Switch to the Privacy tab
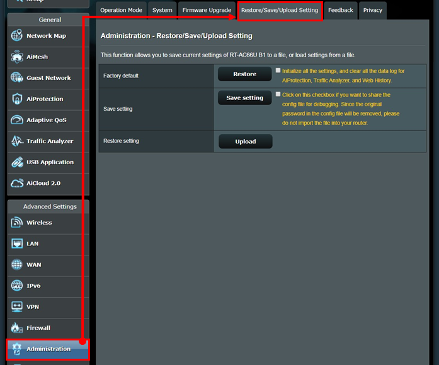Image resolution: width=439 pixels, height=365 pixels. (x=373, y=10)
